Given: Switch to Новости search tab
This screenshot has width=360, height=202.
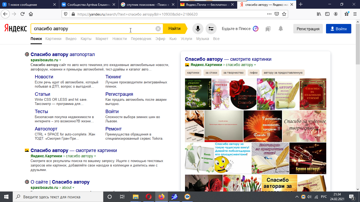Looking at the screenshot, I should [x=120, y=39].
